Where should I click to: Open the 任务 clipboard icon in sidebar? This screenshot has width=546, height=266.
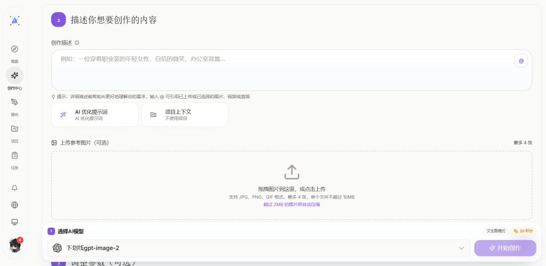[14, 155]
